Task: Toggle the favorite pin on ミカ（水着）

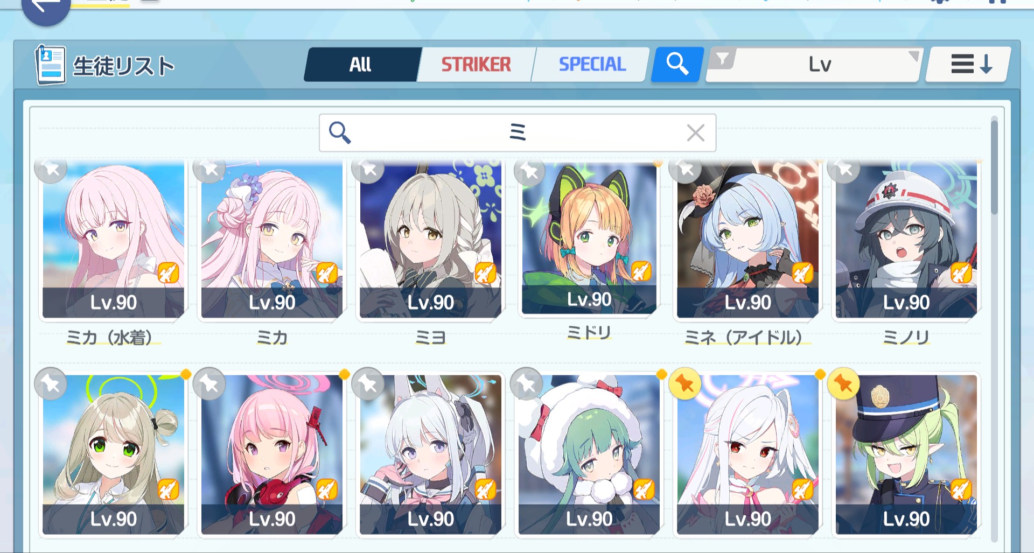Action: pos(51,170)
